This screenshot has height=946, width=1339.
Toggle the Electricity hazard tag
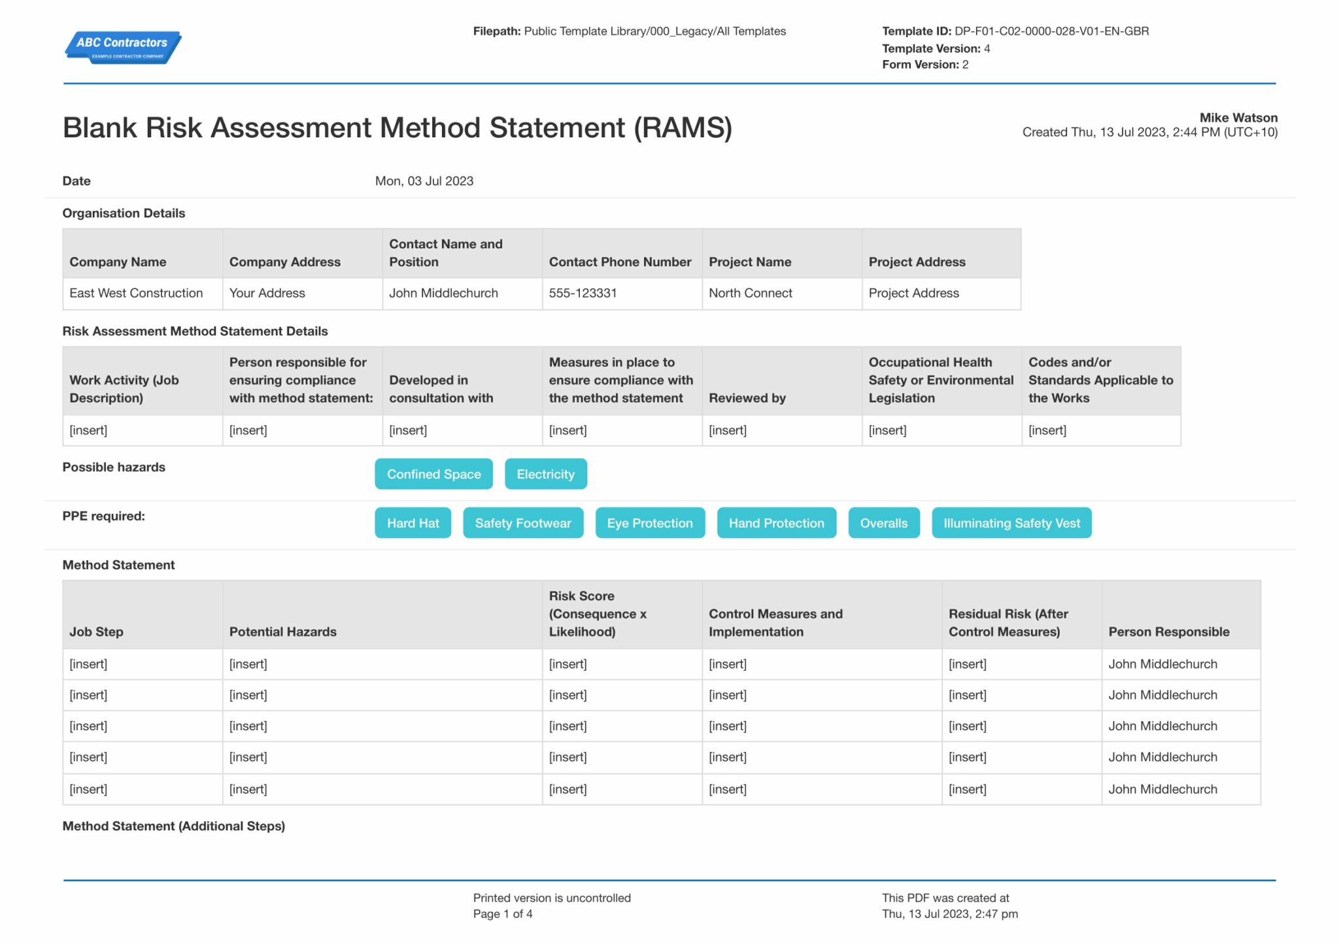point(545,473)
